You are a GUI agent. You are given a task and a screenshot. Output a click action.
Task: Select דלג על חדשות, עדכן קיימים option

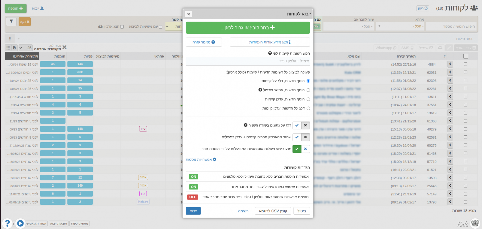pos(308,108)
